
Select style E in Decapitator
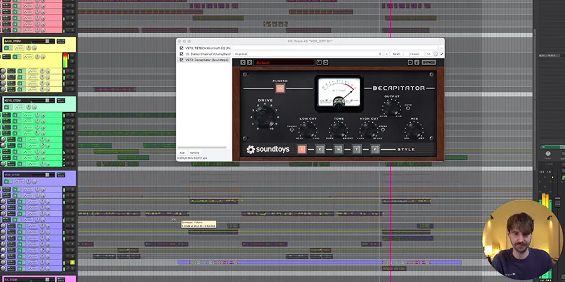click(x=320, y=149)
